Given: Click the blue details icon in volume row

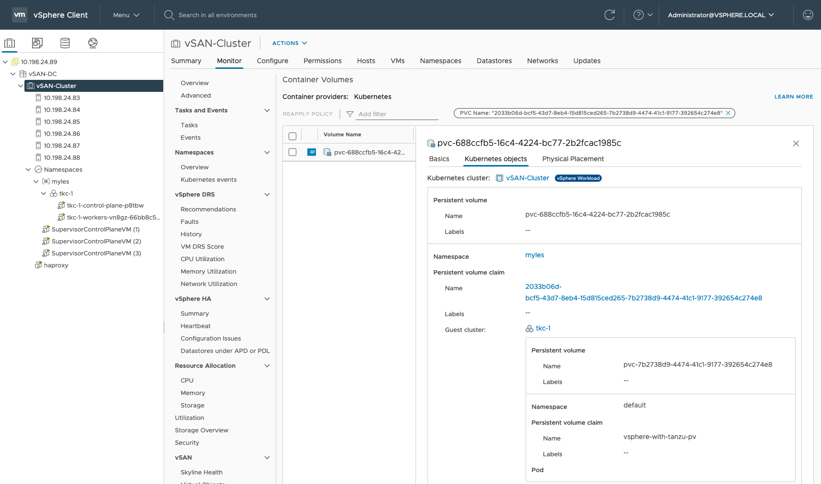Looking at the screenshot, I should [x=312, y=152].
